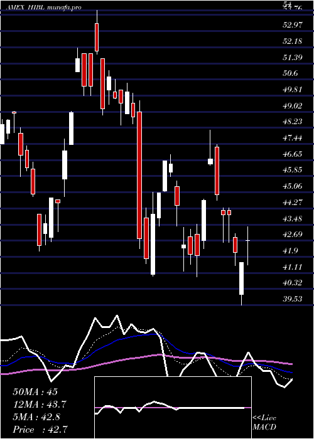Click the 40.32 price axis label
The width and height of the screenshot is (314, 439).
point(293,283)
